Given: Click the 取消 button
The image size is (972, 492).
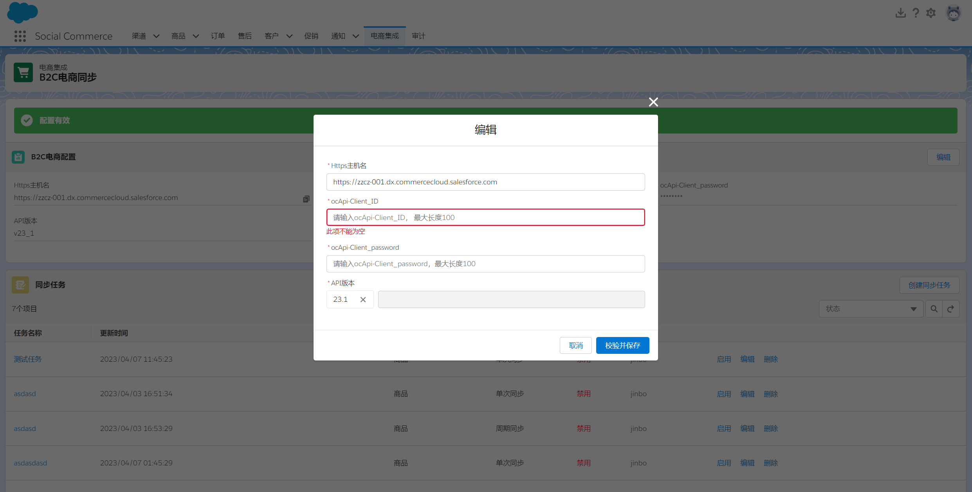Looking at the screenshot, I should click(575, 345).
